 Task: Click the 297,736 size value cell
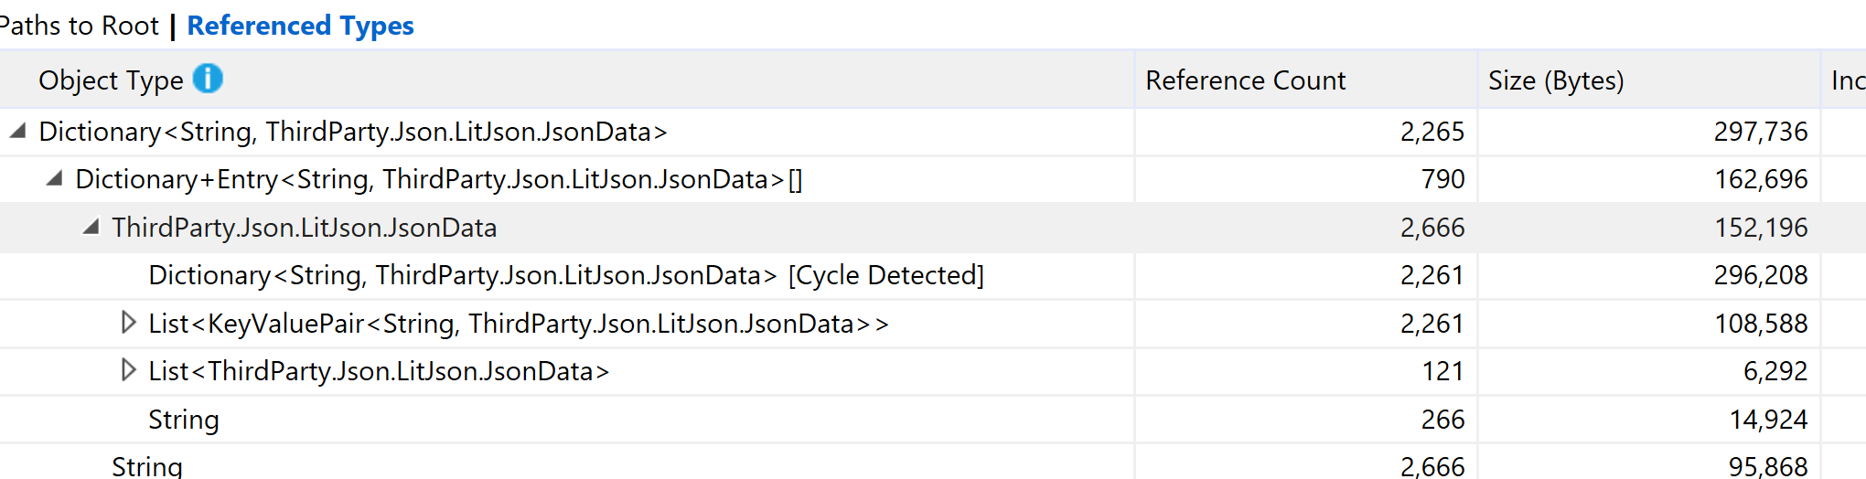pyautogui.click(x=1760, y=132)
